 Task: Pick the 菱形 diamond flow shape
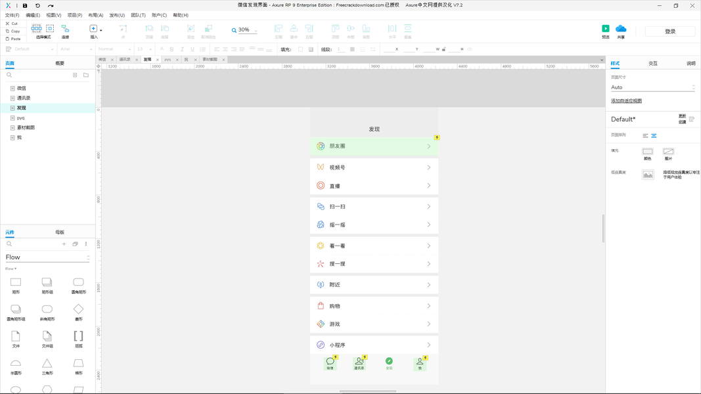78,313
